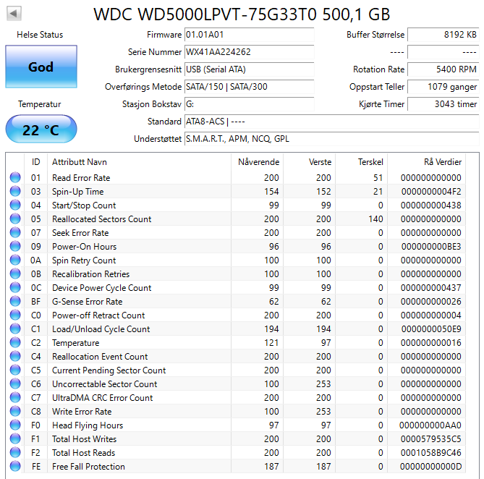Screen dimensions: 484x479
Task: Click the blue status icon for Read Error Rate
Action: pyautogui.click(x=15, y=178)
